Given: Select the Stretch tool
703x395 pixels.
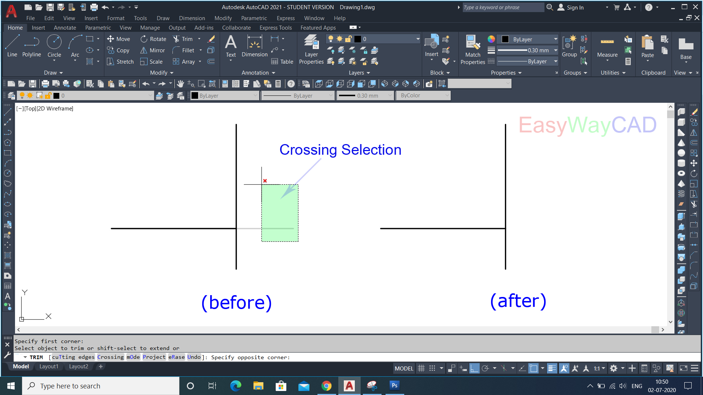Looking at the screenshot, I should 120,61.
